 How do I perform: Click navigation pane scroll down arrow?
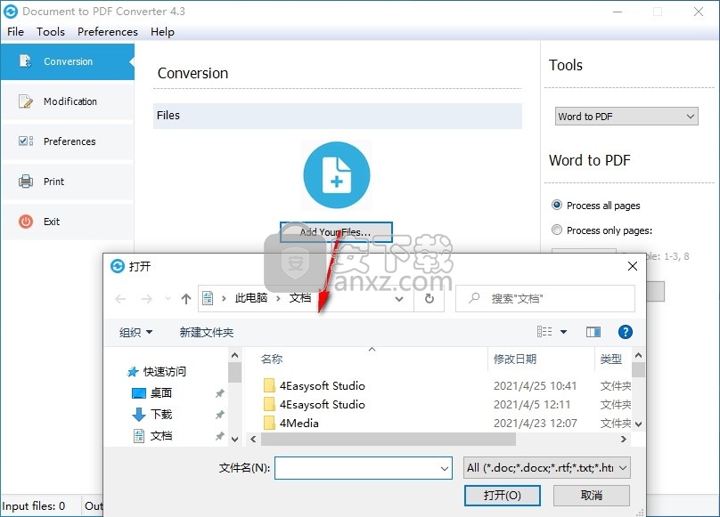point(234,439)
